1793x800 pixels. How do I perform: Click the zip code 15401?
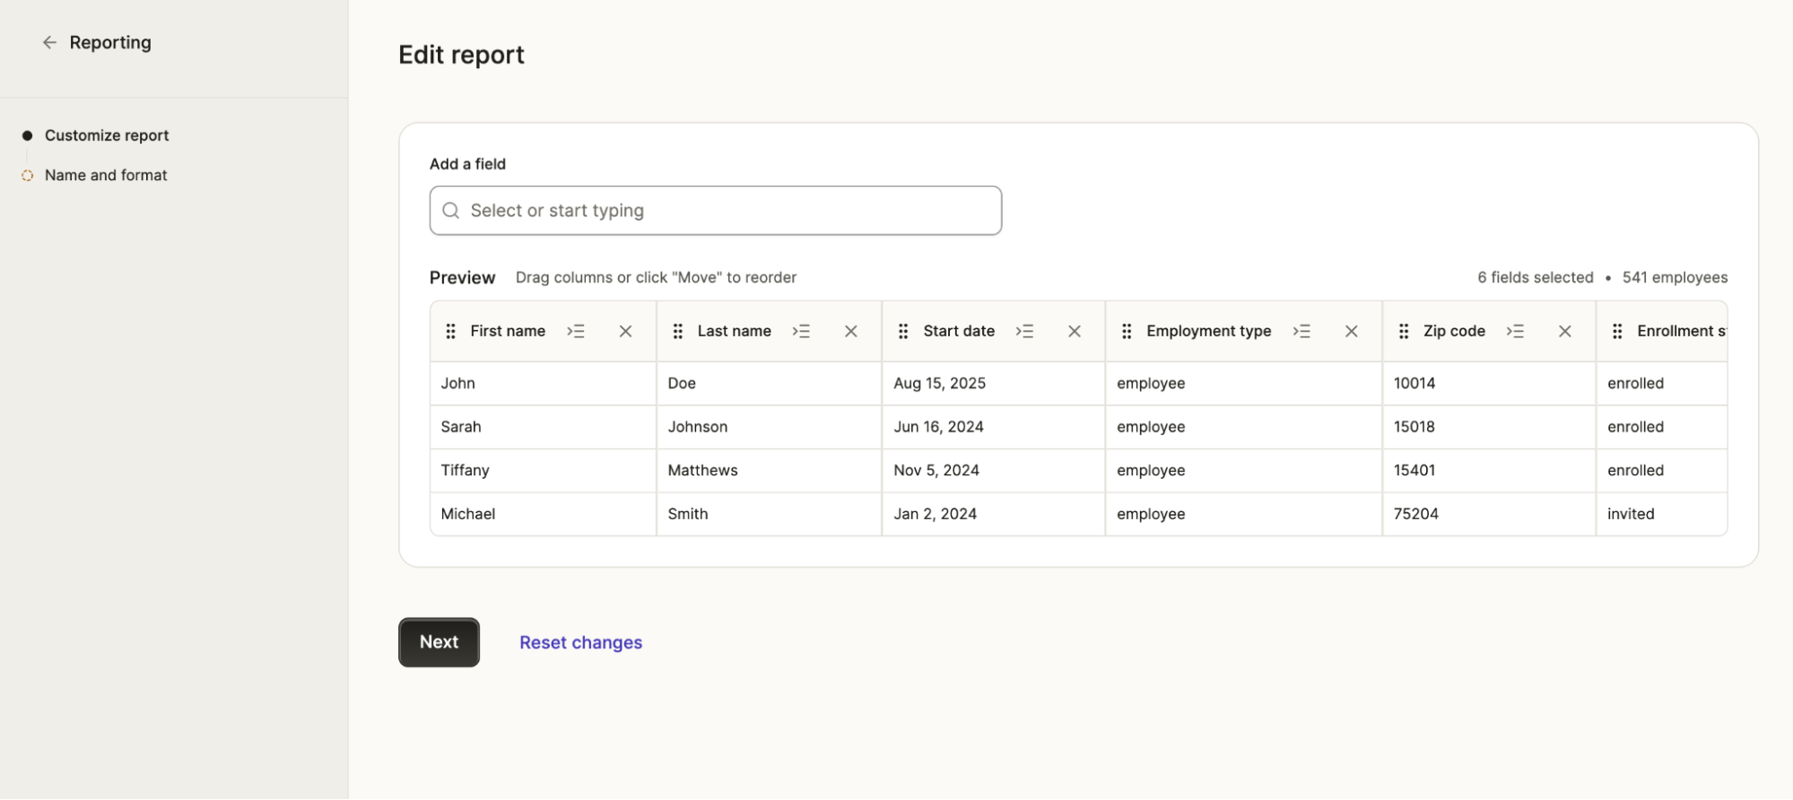[x=1489, y=471]
